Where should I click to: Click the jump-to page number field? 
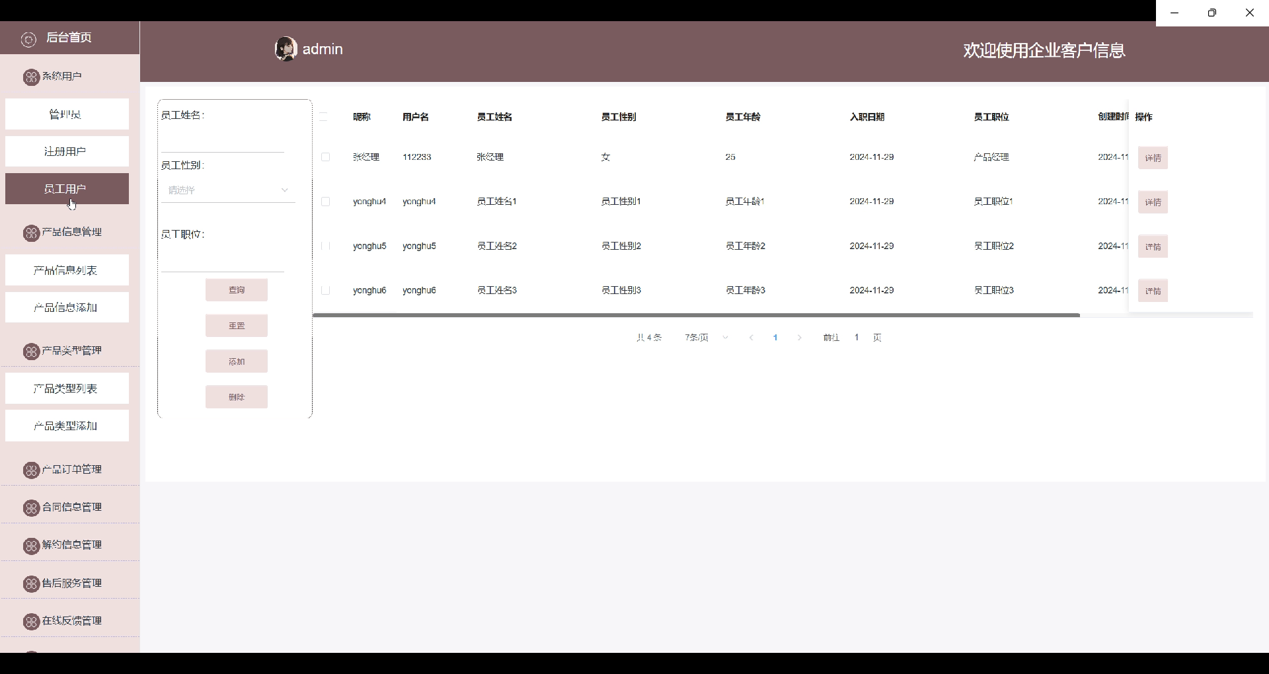[857, 338]
